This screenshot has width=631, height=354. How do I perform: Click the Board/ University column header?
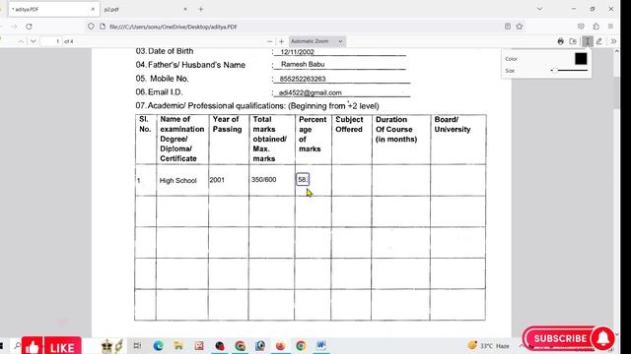[453, 125]
